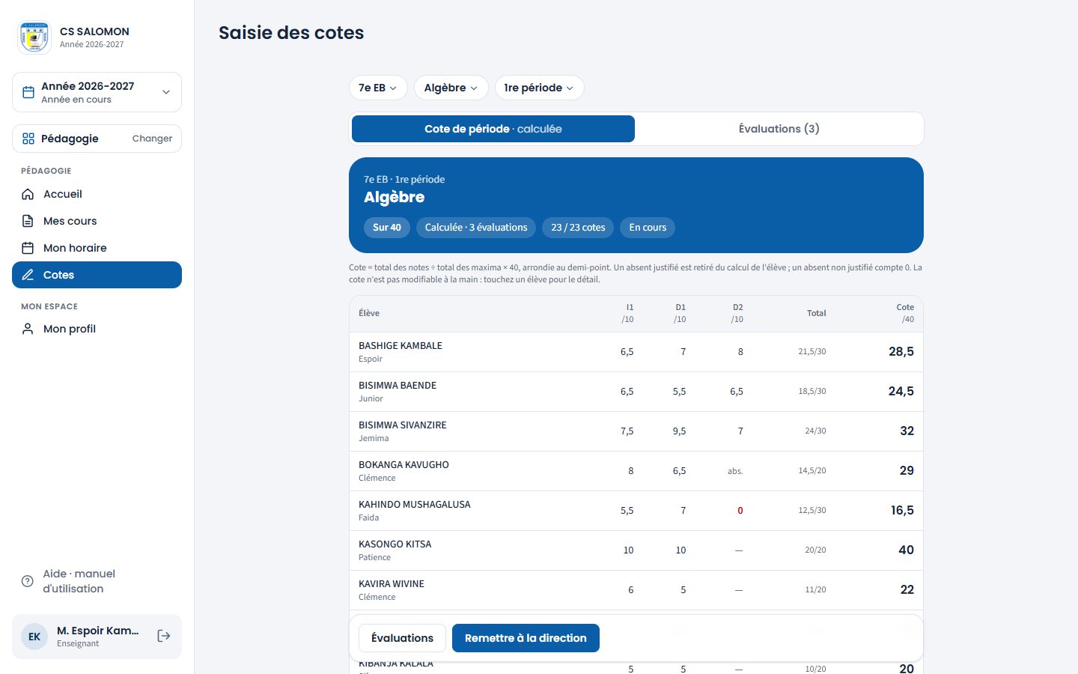Click the Cotes pencil icon
Screen dimensions: 1078x674
point(28,275)
